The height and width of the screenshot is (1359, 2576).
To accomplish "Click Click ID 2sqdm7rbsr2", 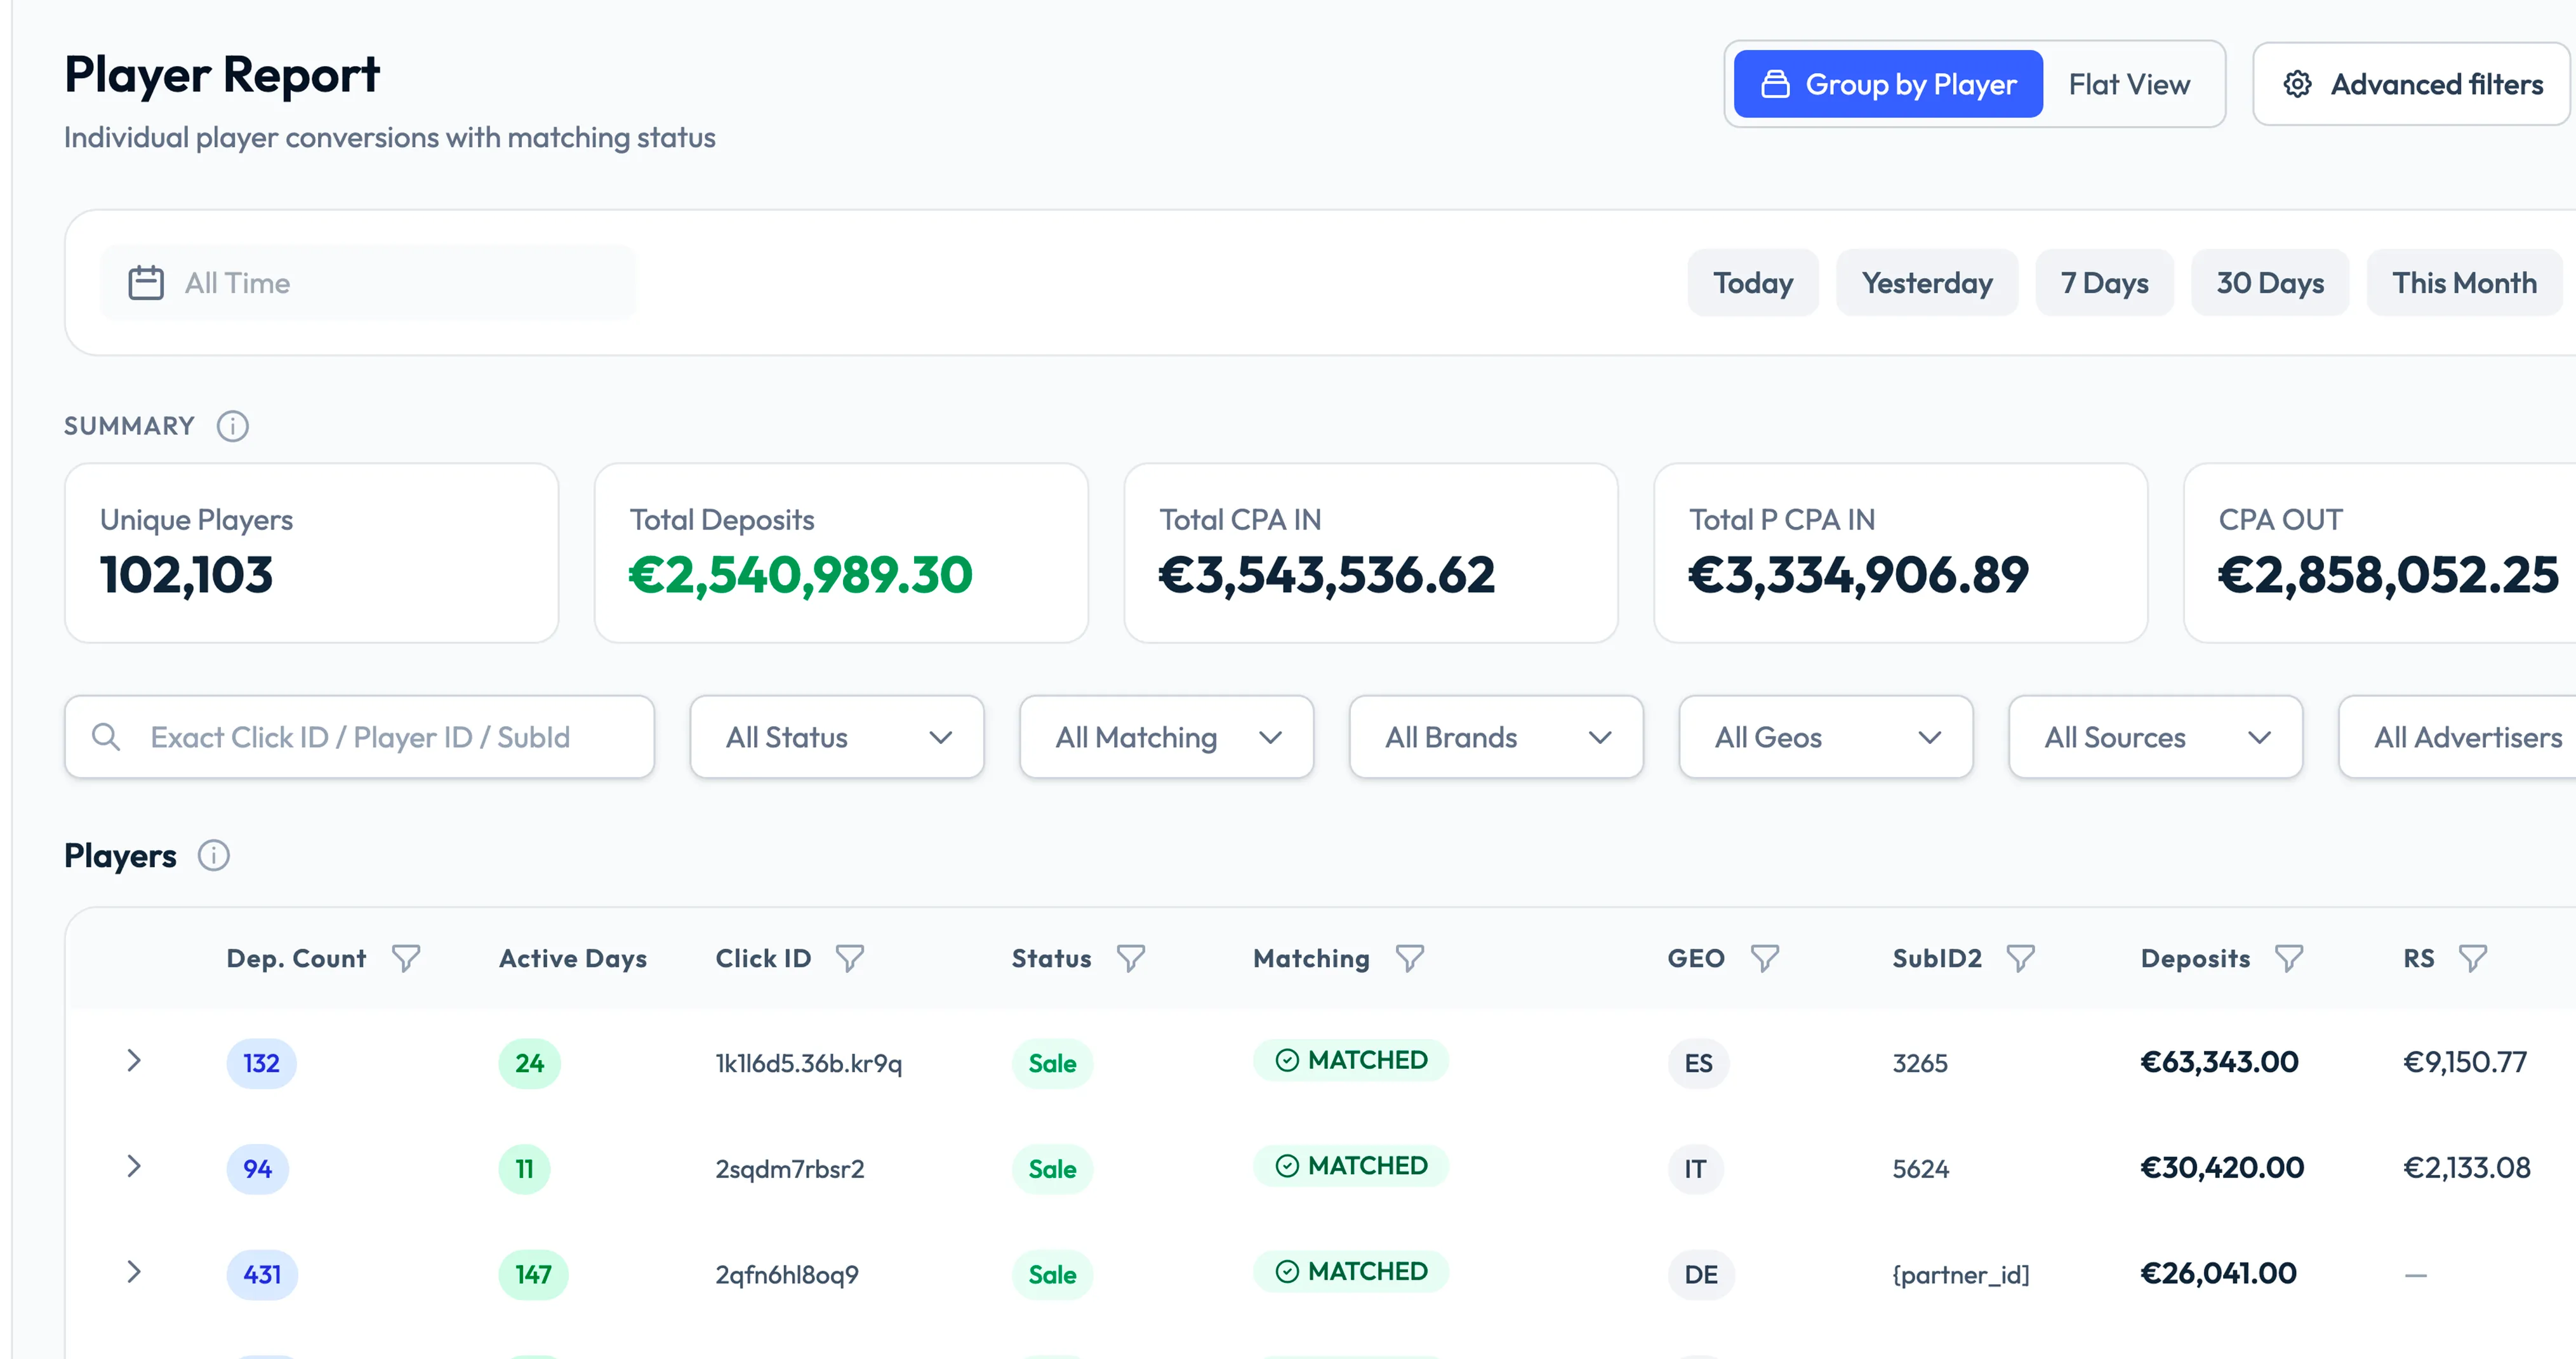I will 790,1169.
